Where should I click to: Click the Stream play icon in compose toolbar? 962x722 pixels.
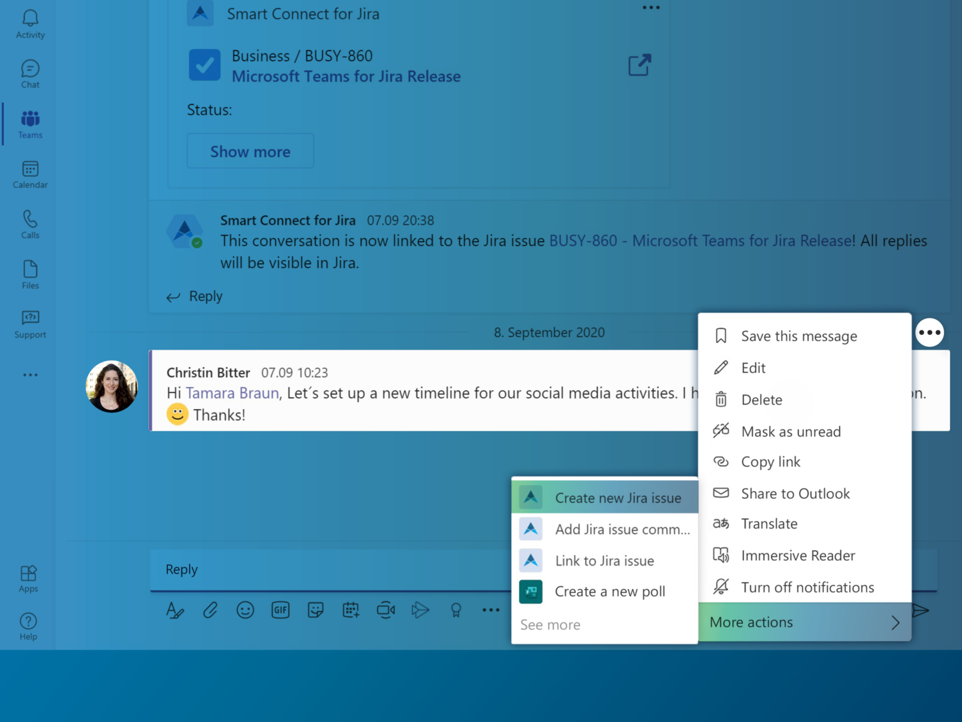pyautogui.click(x=420, y=610)
